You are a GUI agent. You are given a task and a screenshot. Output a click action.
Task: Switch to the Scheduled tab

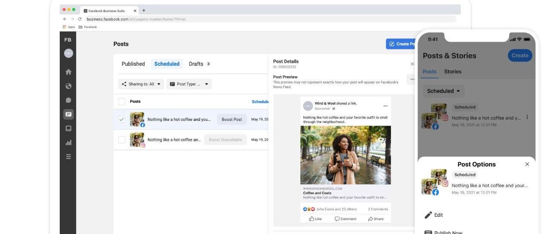point(167,64)
